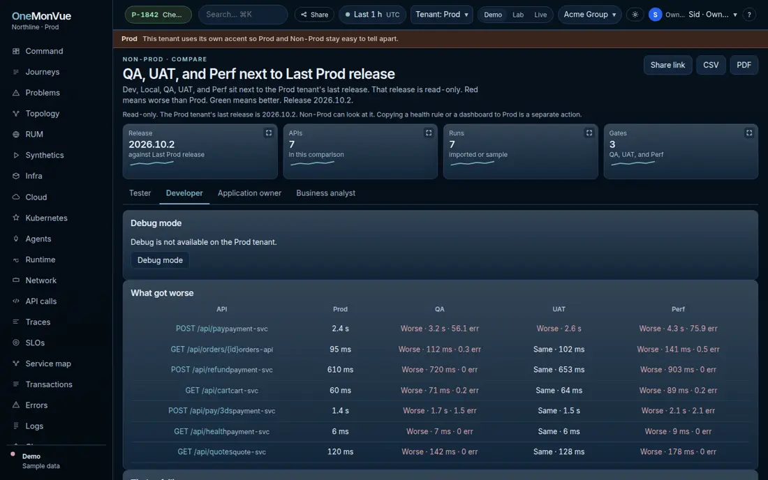Viewport: 768px width, 480px height.
Task: Click UAT cell 'Same · 102 ms'
Action: [559, 350]
